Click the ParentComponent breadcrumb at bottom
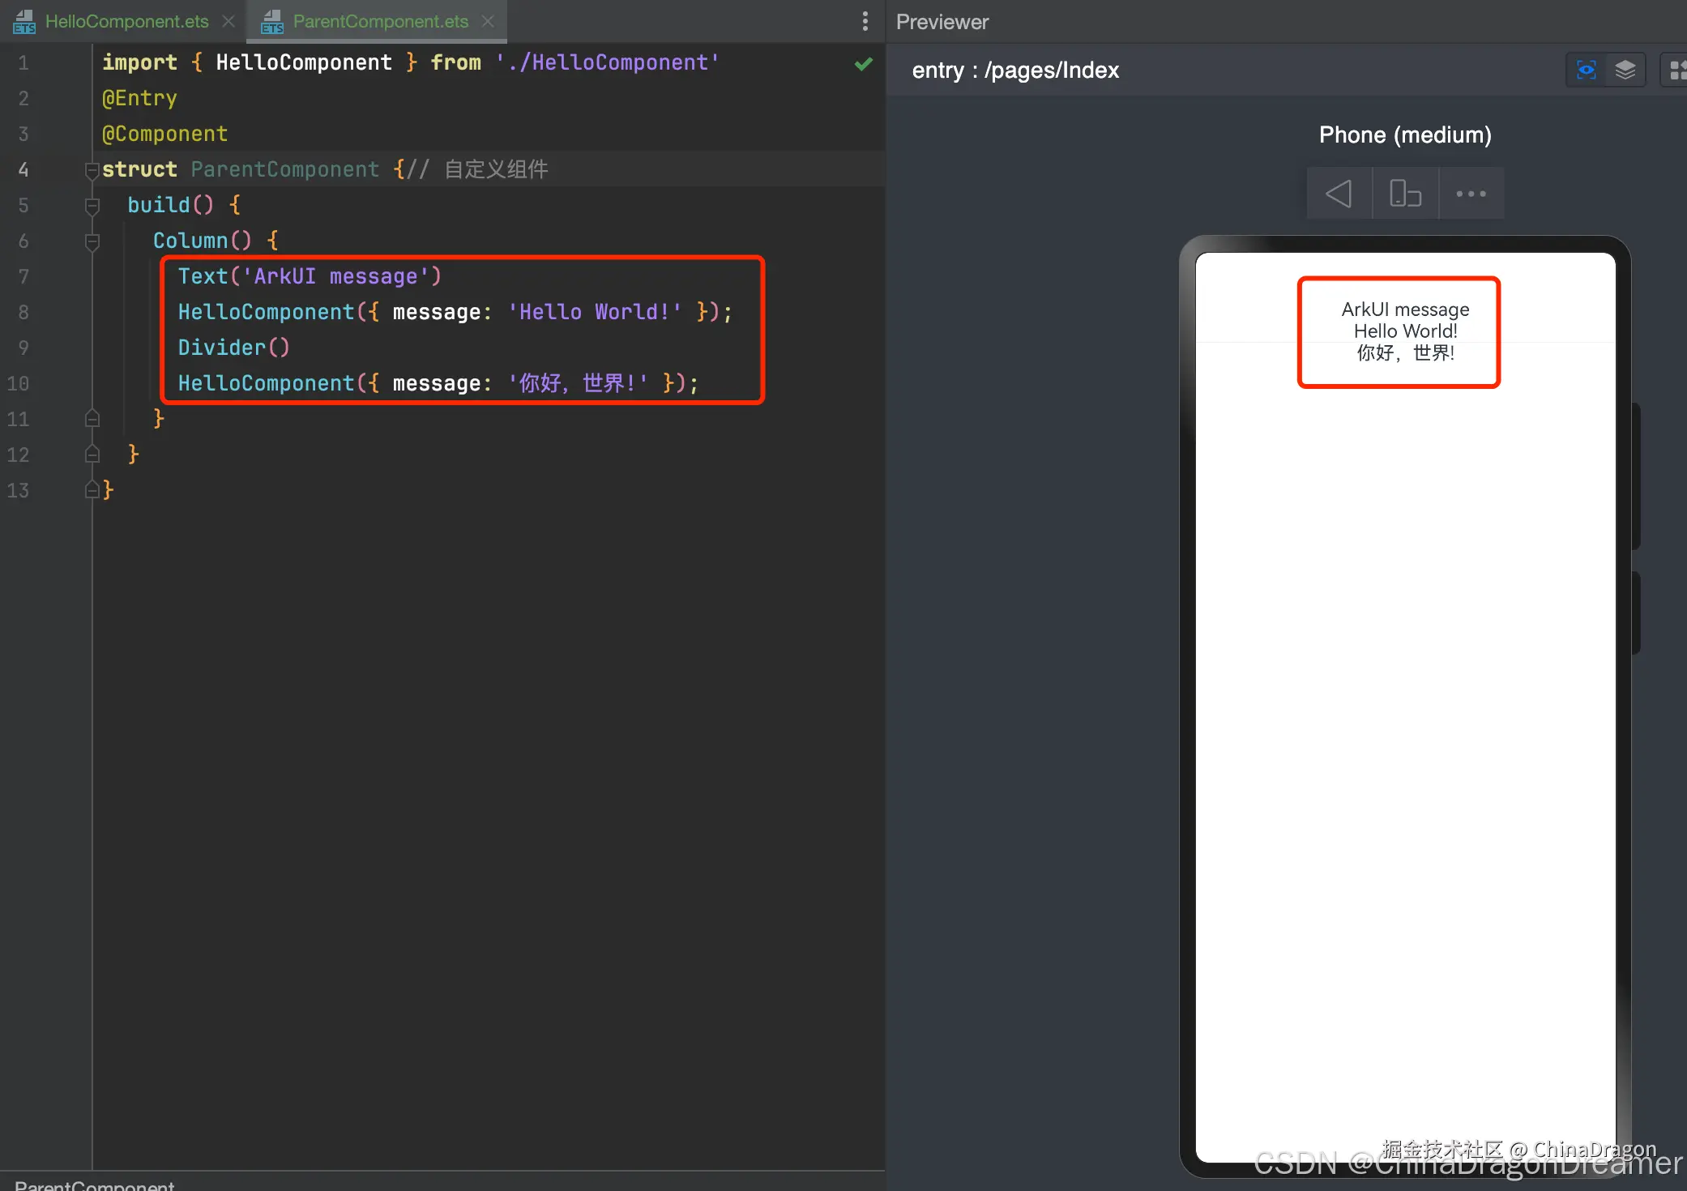The height and width of the screenshot is (1191, 1687). point(94,1185)
